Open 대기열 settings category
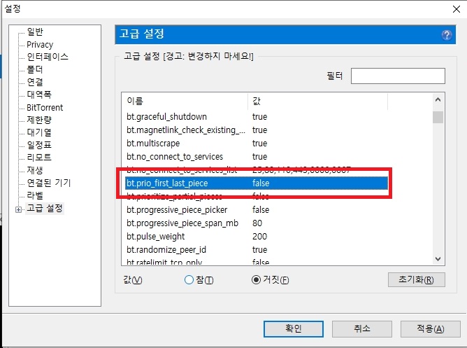This screenshot has width=467, height=348. (39, 132)
